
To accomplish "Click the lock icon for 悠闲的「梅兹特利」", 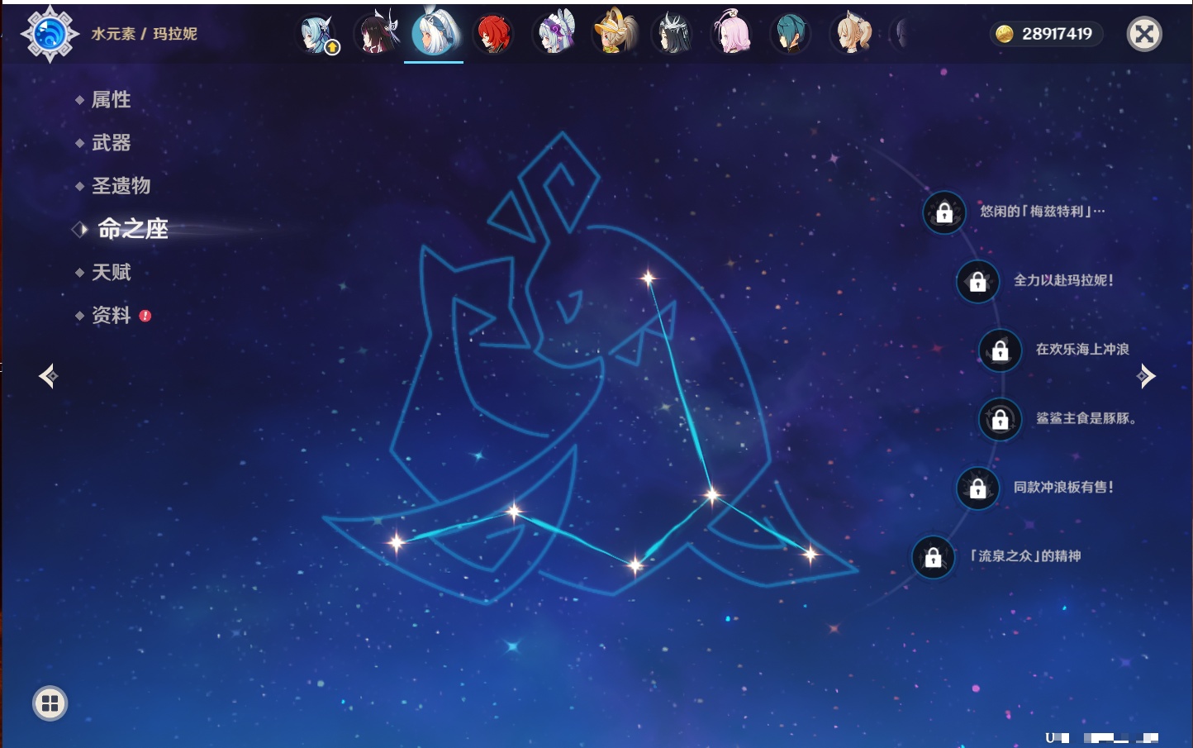I will (944, 212).
